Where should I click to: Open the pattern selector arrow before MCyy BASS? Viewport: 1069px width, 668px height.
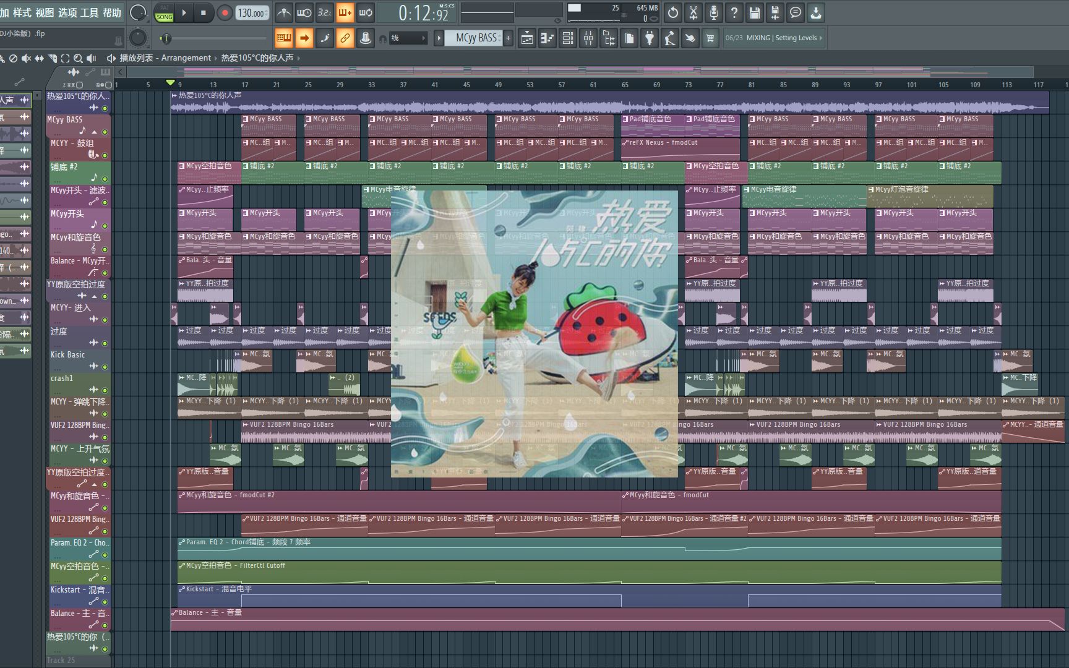pos(439,38)
